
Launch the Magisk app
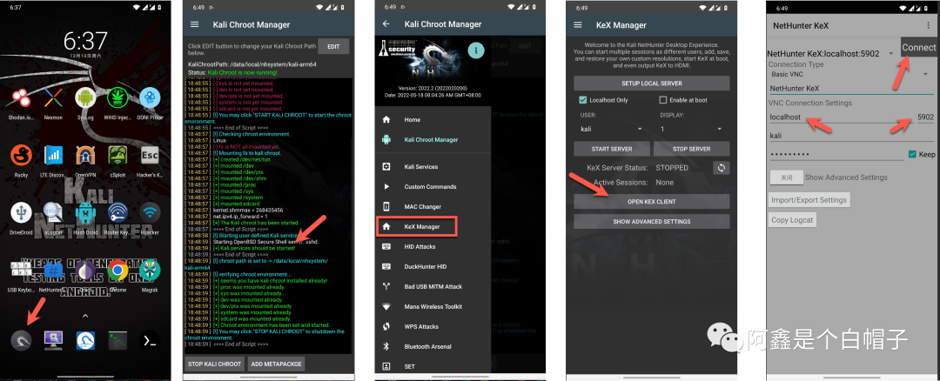pyautogui.click(x=150, y=271)
